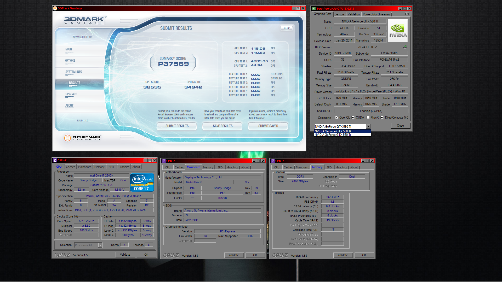Click the SUBMIT SAVED button
Screen dimensions: 502x282
pyautogui.click(x=268, y=126)
